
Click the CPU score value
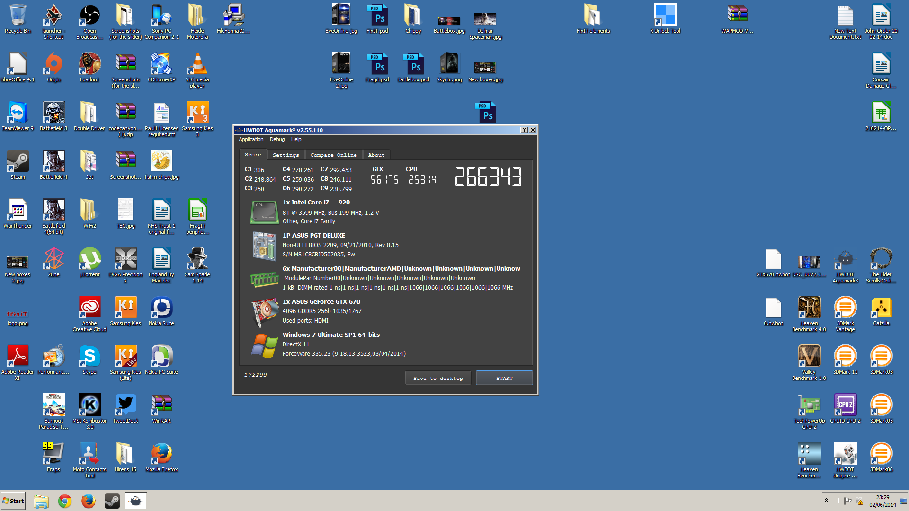[422, 179]
